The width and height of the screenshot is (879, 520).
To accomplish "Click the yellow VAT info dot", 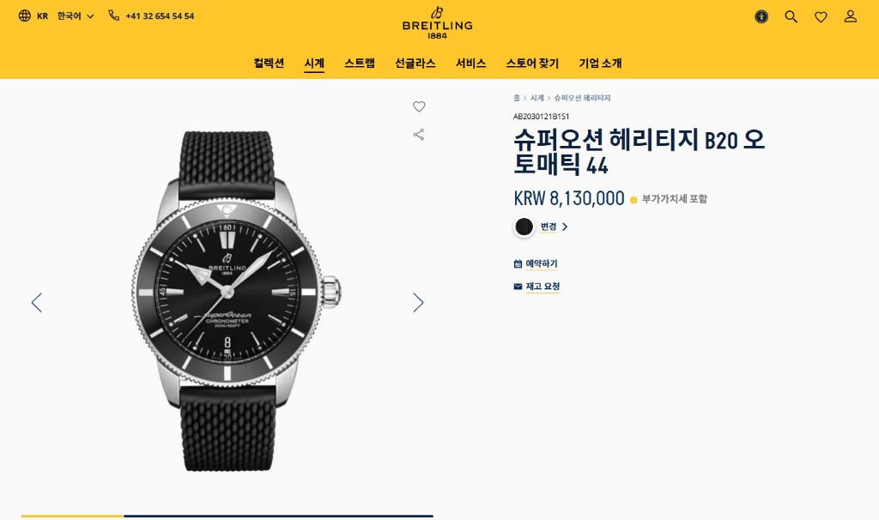I will click(x=633, y=199).
